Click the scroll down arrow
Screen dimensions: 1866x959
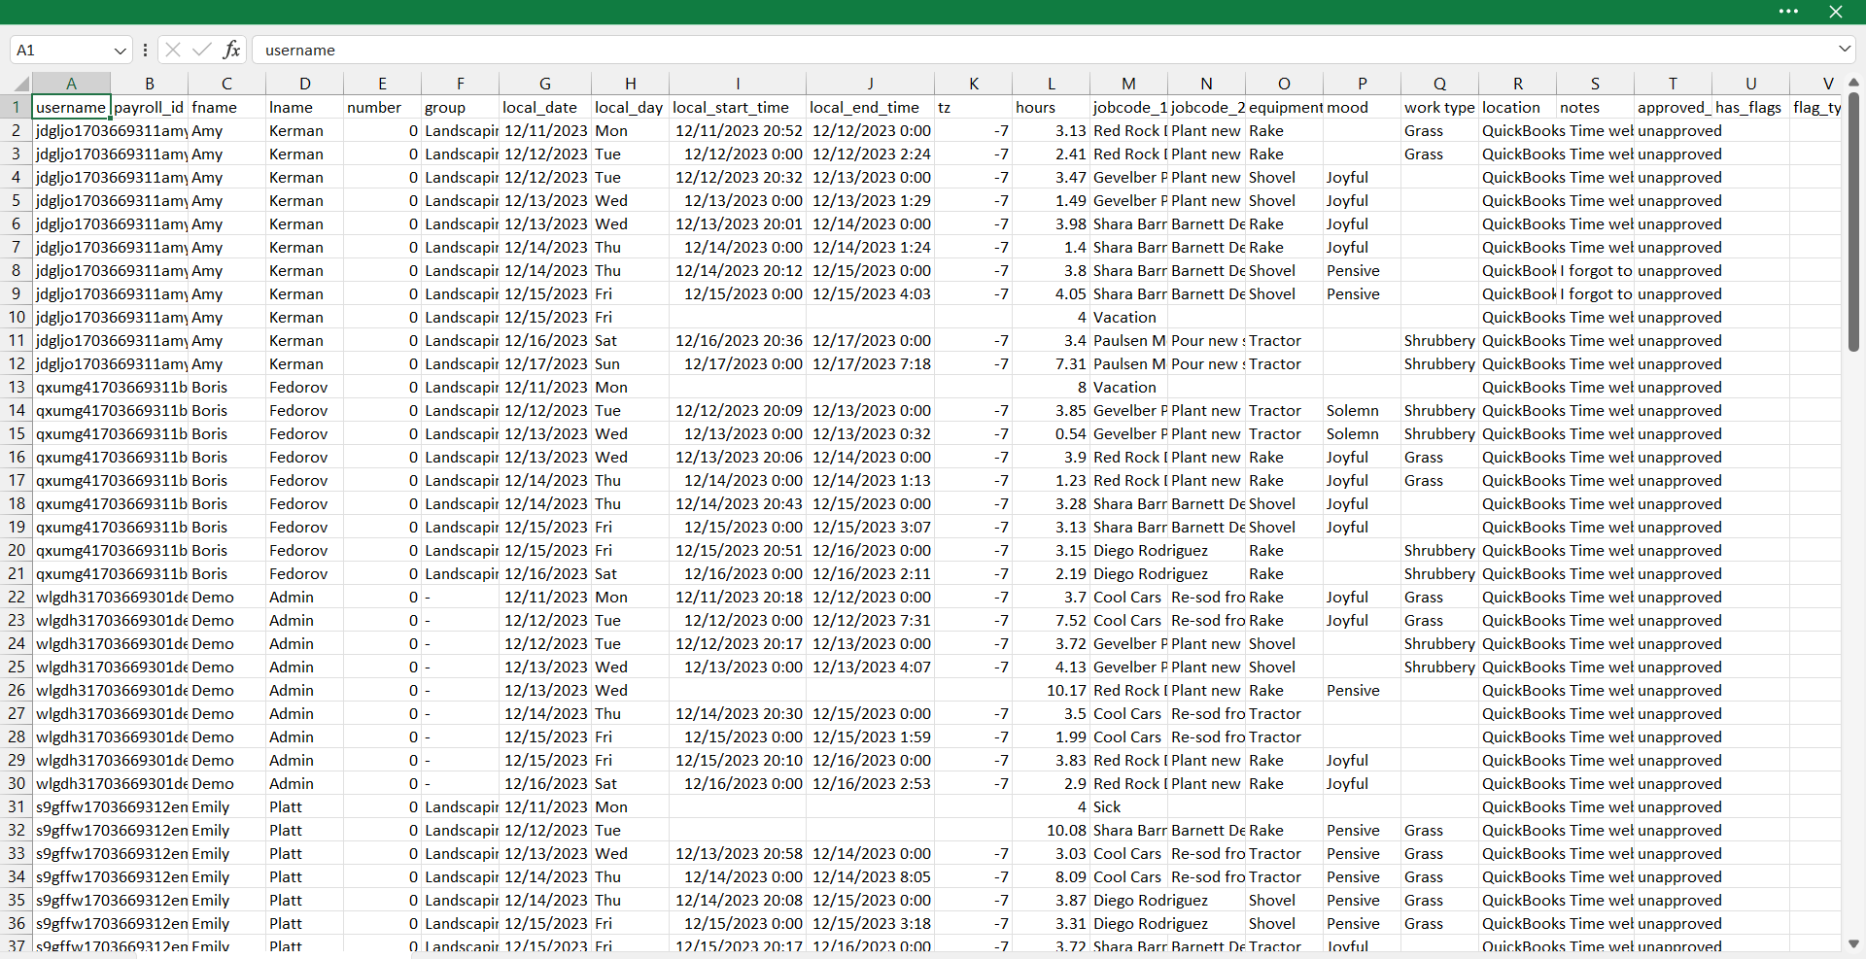click(x=1853, y=943)
